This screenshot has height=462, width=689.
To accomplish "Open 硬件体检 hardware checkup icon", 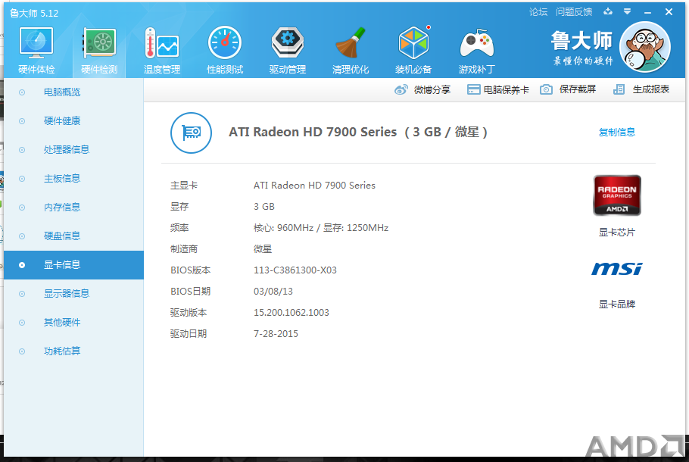I will tap(36, 43).
